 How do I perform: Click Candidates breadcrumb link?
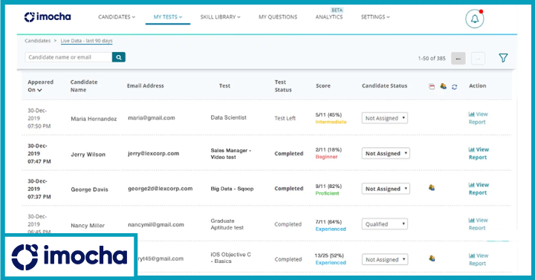tap(38, 41)
